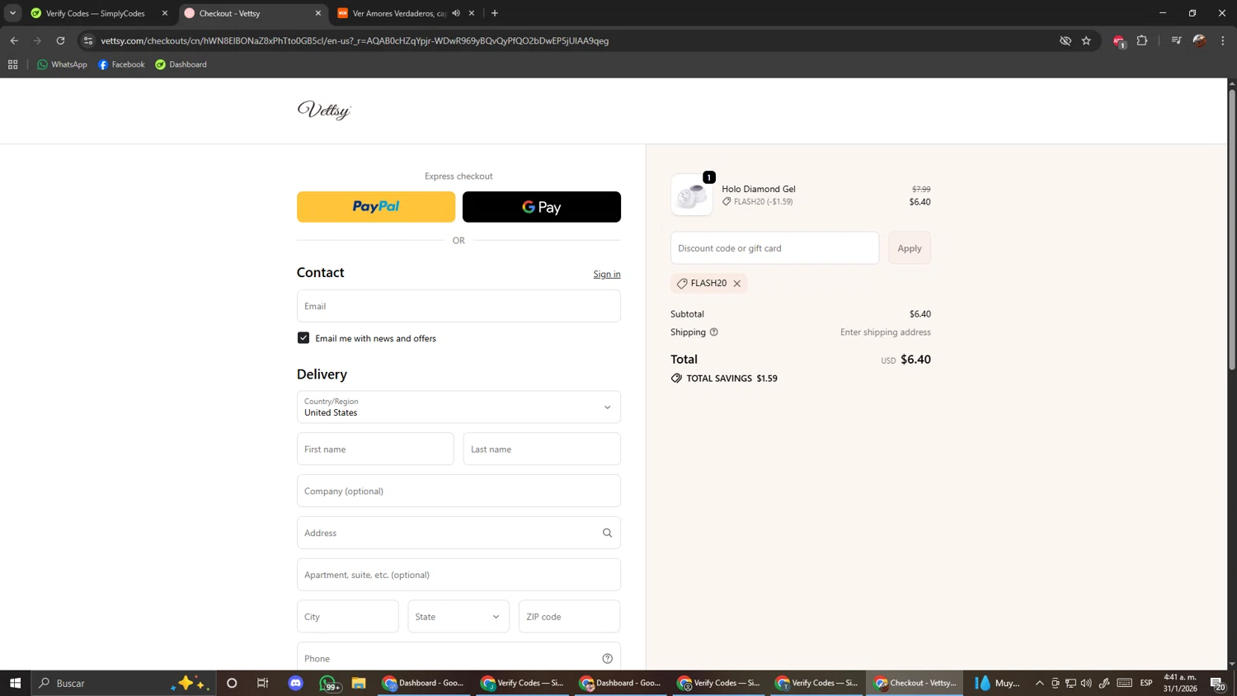Screen dimensions: 1237x696
Task: Launch Discord from the taskbar
Action: 295,683
